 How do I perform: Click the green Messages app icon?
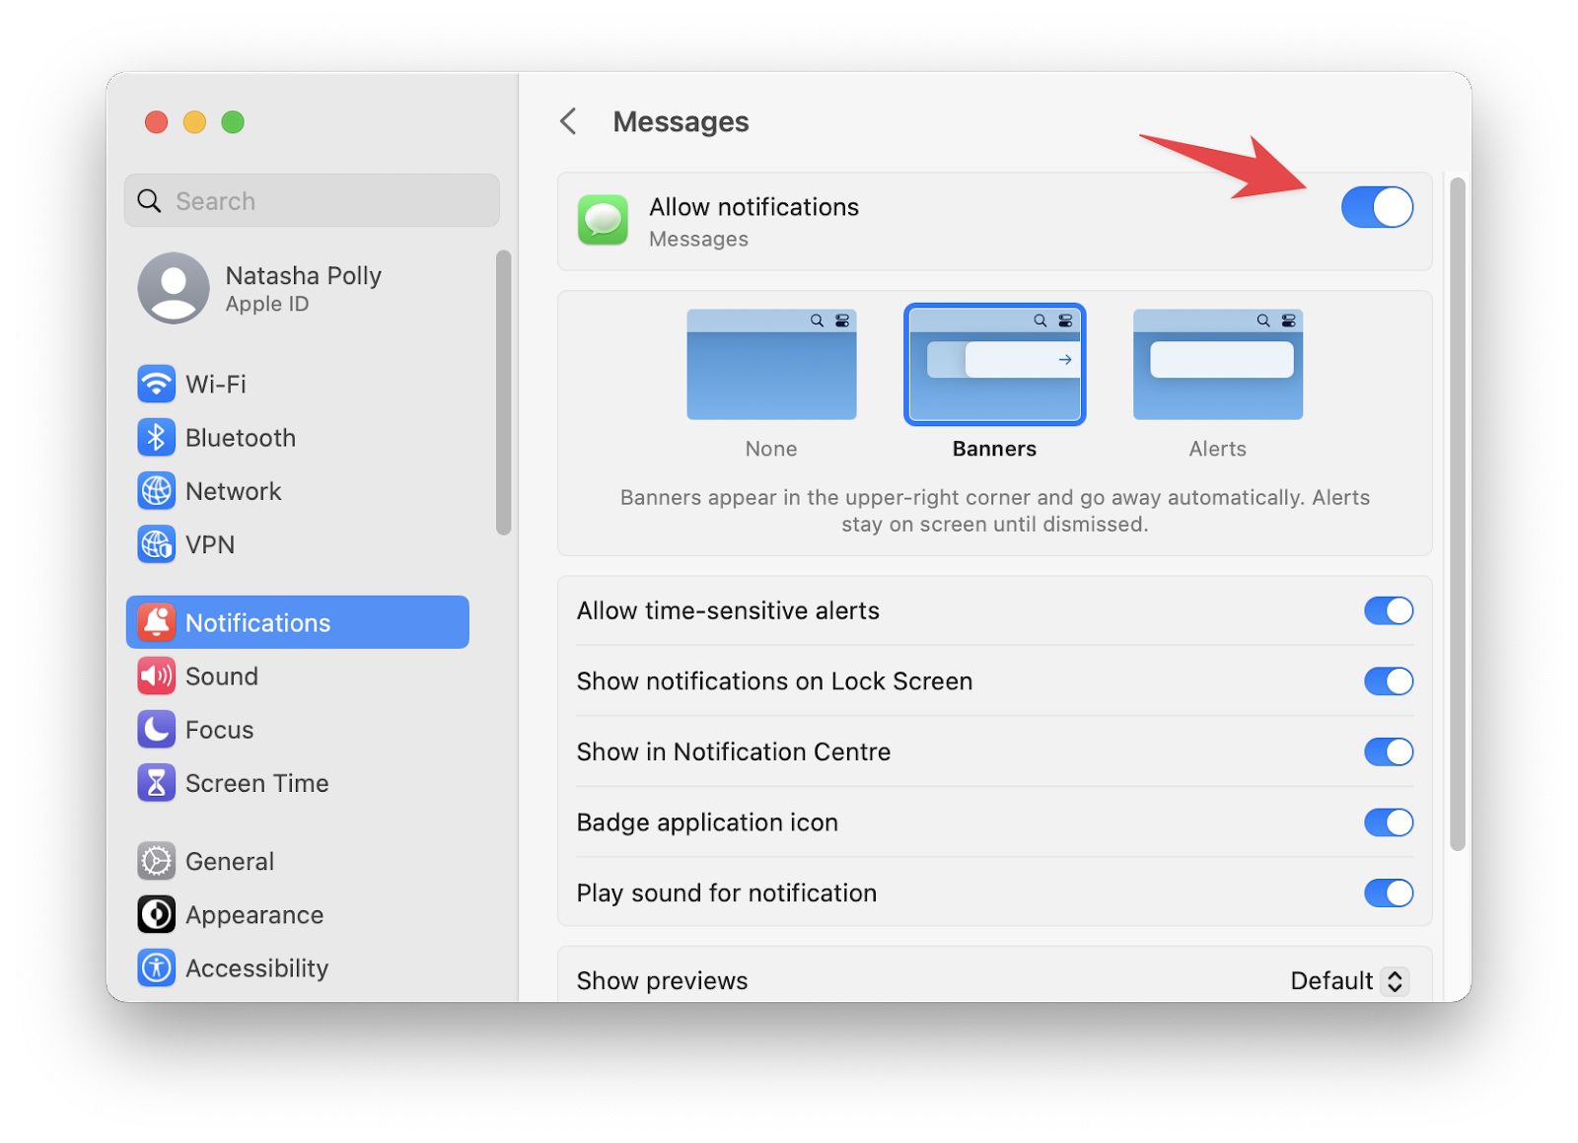pyautogui.click(x=603, y=221)
